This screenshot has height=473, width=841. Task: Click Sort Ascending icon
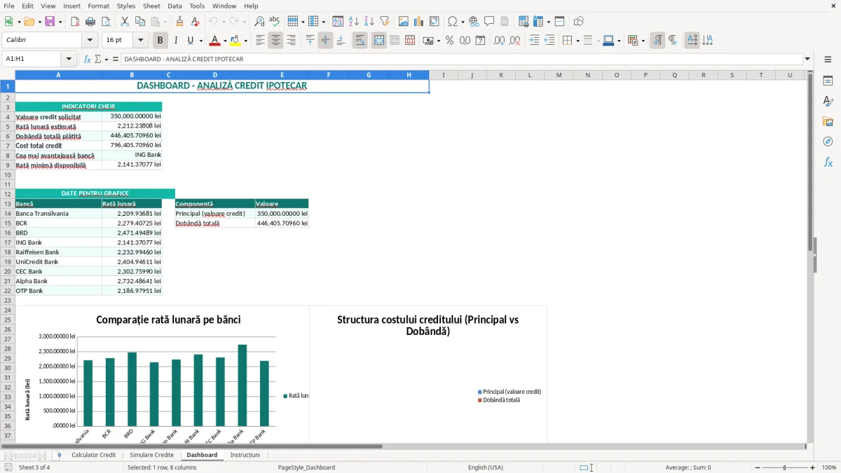tap(354, 22)
